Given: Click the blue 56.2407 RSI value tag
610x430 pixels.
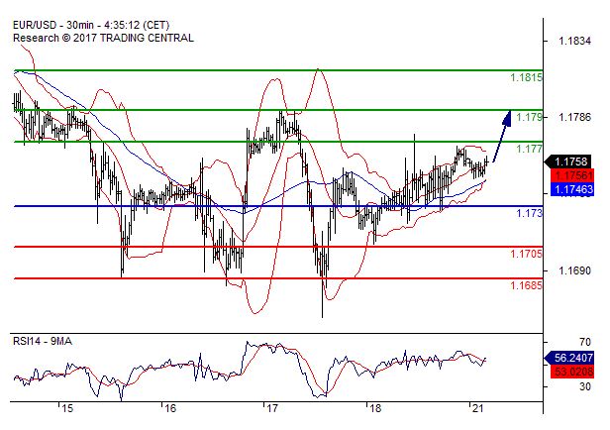Looking at the screenshot, I should click(x=569, y=358).
